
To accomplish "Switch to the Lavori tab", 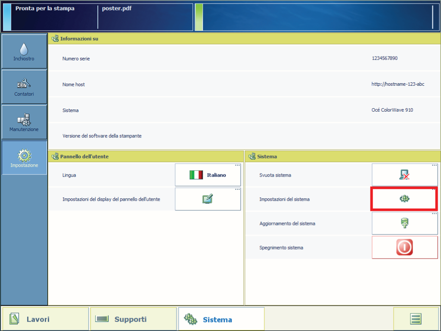I will point(45,319).
